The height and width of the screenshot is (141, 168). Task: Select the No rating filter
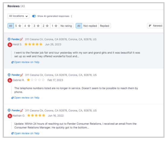(66, 26)
